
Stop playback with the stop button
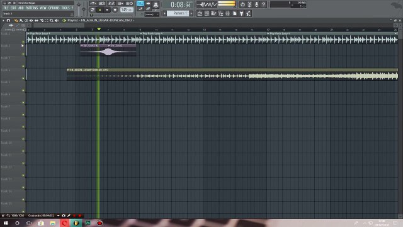[x=107, y=10]
